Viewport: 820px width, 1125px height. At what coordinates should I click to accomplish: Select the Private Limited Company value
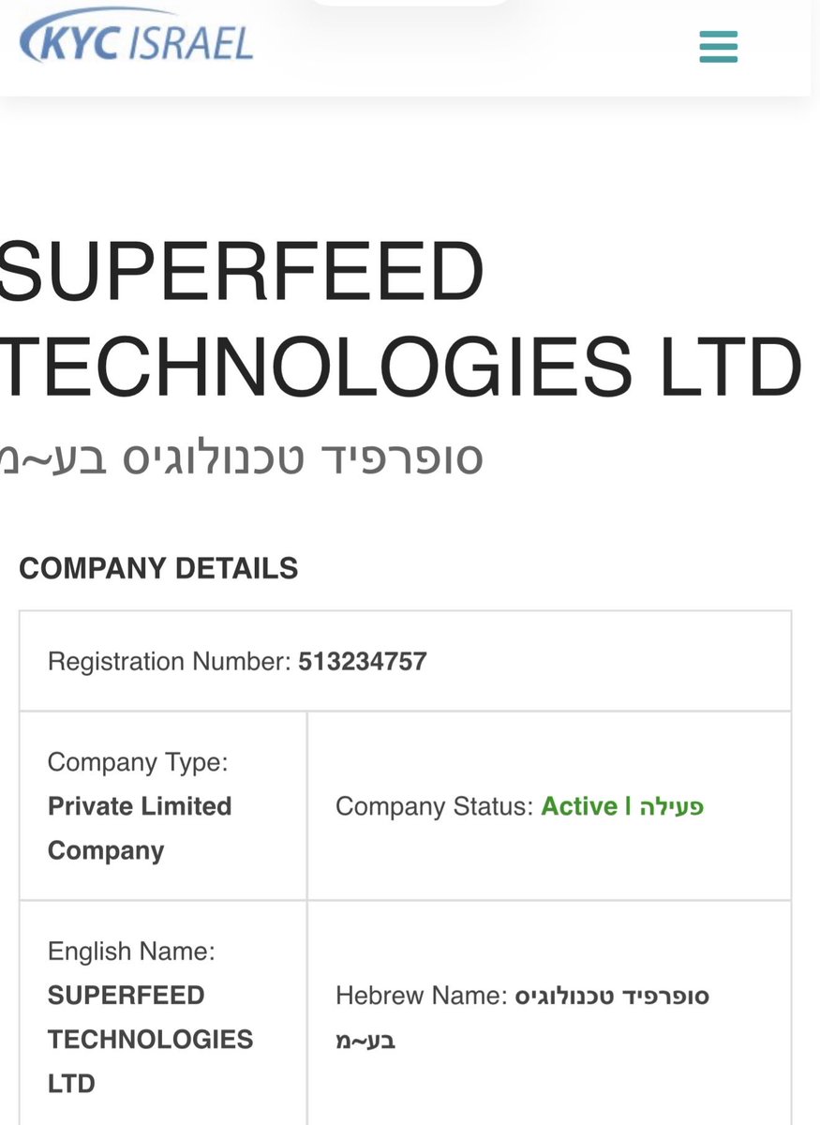tap(140, 828)
